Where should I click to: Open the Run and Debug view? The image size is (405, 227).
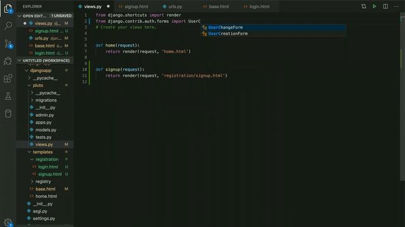click(8, 61)
